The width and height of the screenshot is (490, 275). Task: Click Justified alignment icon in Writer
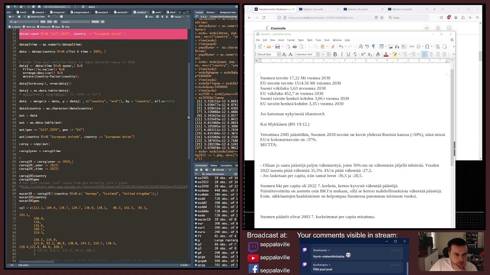pyautogui.click(x=444, y=54)
